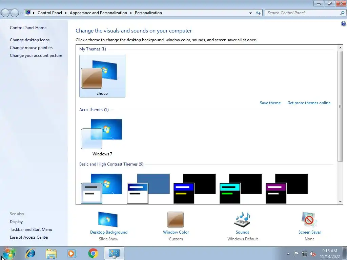This screenshot has width=347, height=260.
Task: Open Display under See also
Action: point(16,222)
